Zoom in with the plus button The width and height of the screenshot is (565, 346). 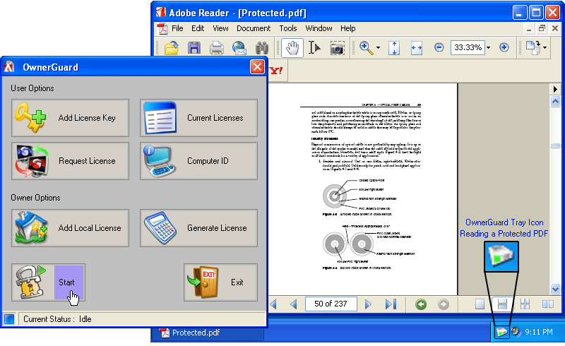(x=504, y=47)
